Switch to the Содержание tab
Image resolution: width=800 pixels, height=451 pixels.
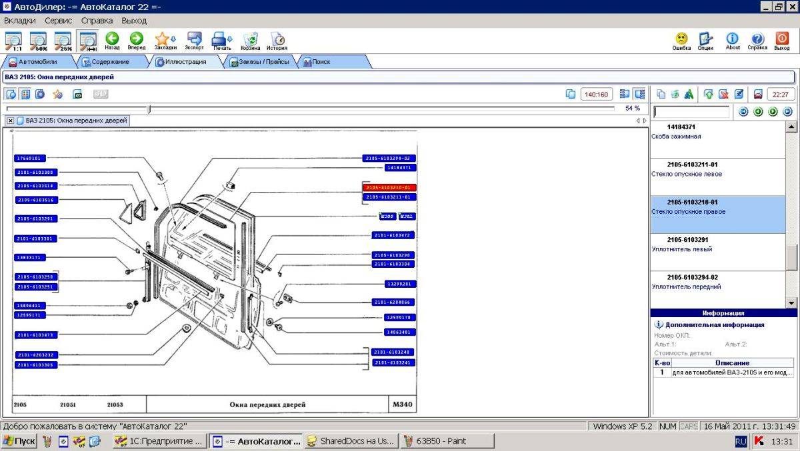pyautogui.click(x=112, y=61)
